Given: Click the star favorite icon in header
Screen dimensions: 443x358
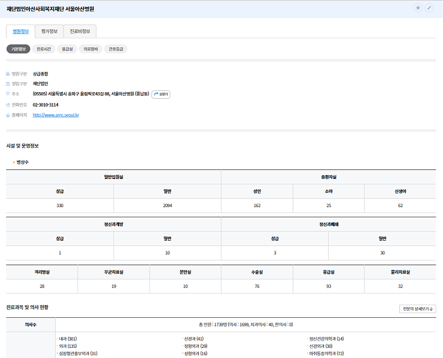Looking at the screenshot, I should point(418,8).
